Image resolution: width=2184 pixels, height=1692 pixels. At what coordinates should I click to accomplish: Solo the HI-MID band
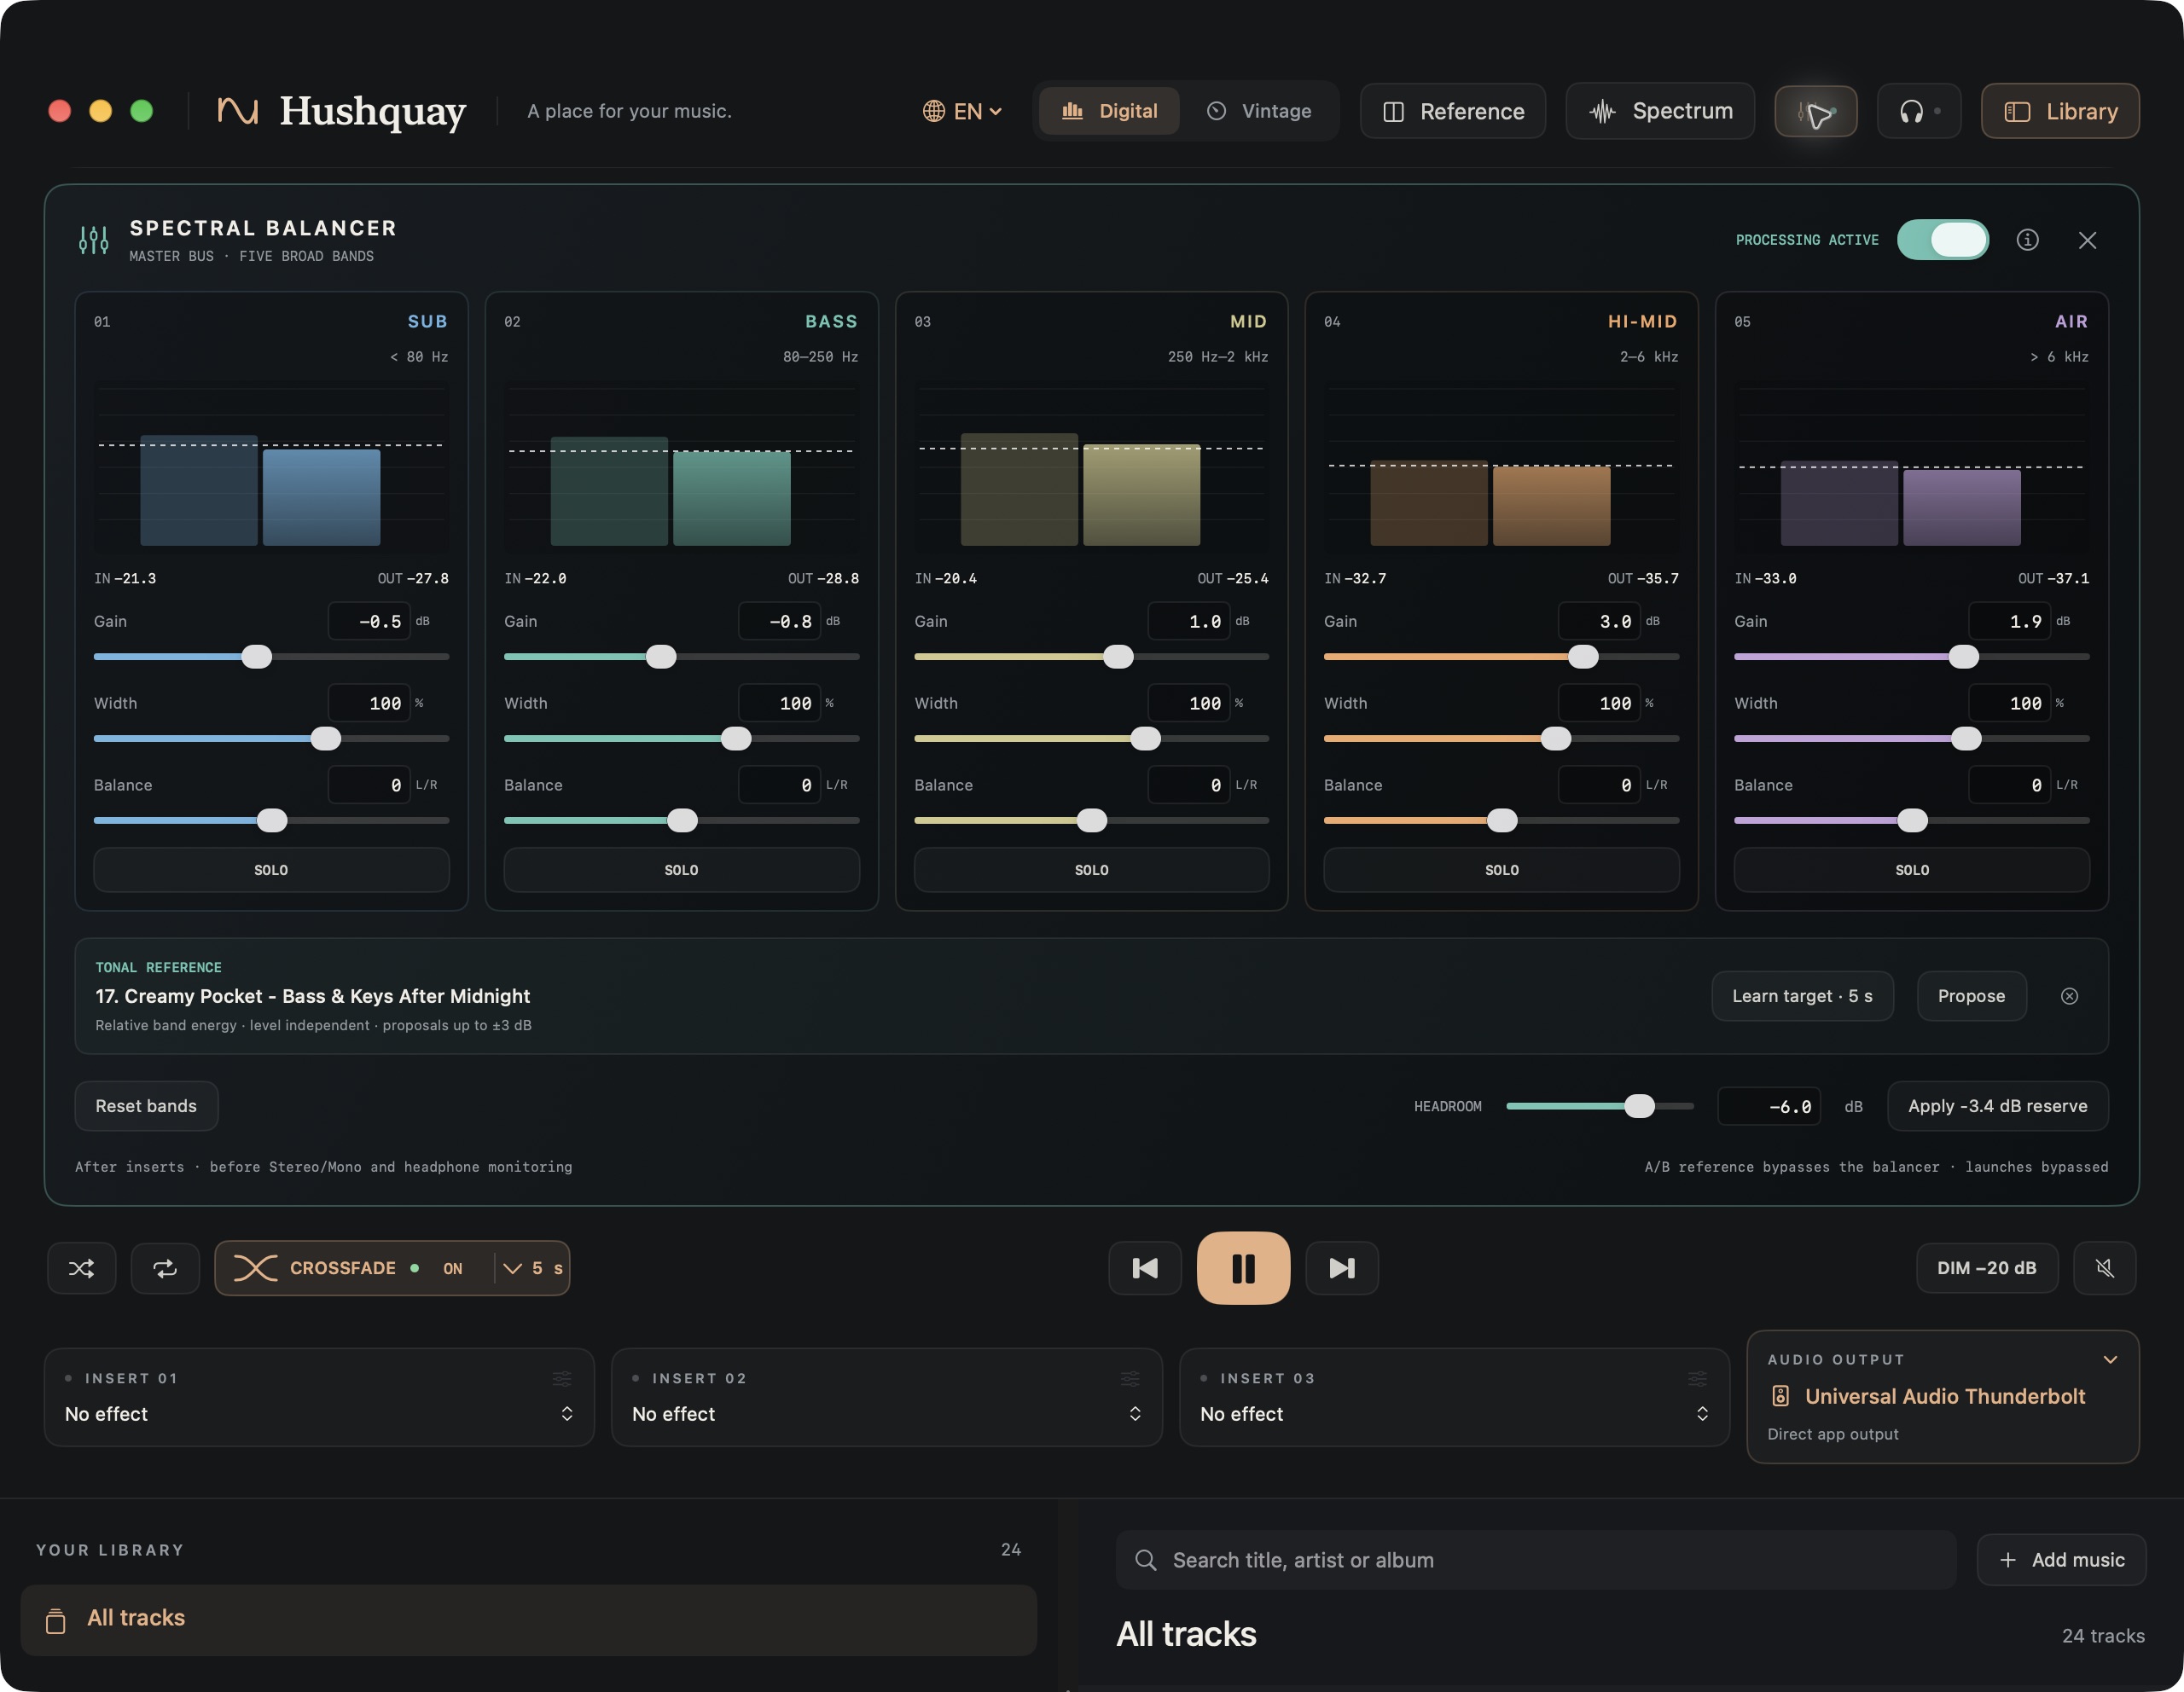1502,870
